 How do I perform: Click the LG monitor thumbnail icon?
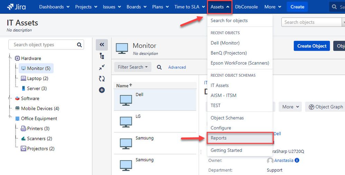126,122
